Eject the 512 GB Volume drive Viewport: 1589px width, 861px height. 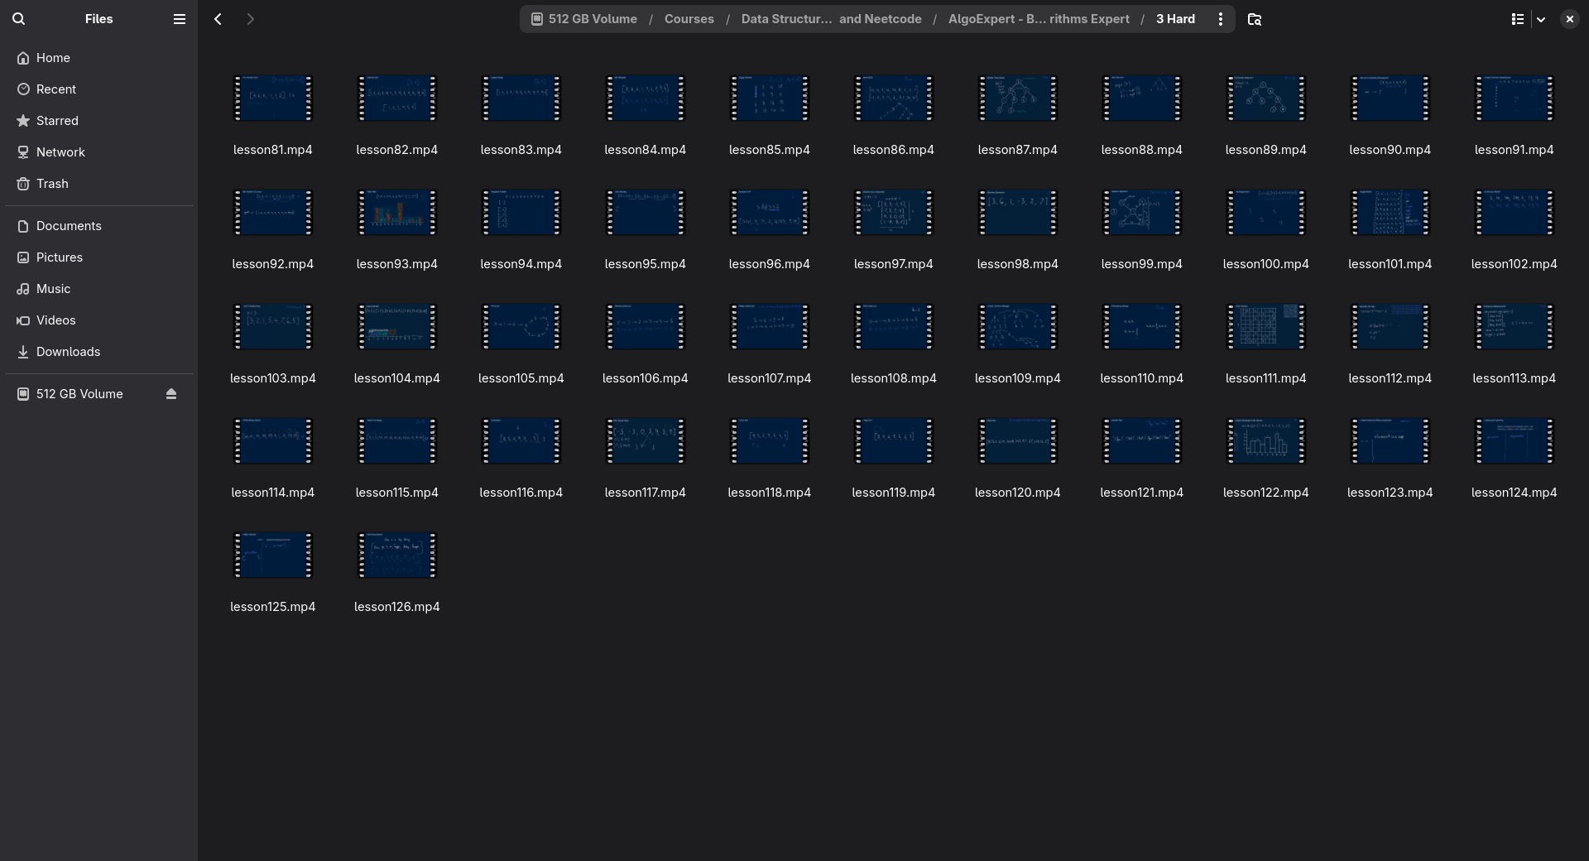click(171, 394)
